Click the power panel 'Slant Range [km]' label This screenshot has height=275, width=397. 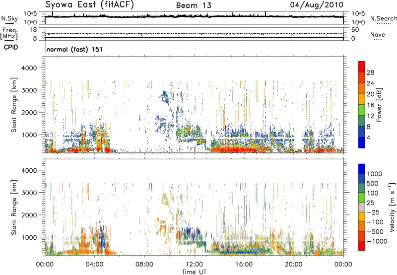pos(14,105)
